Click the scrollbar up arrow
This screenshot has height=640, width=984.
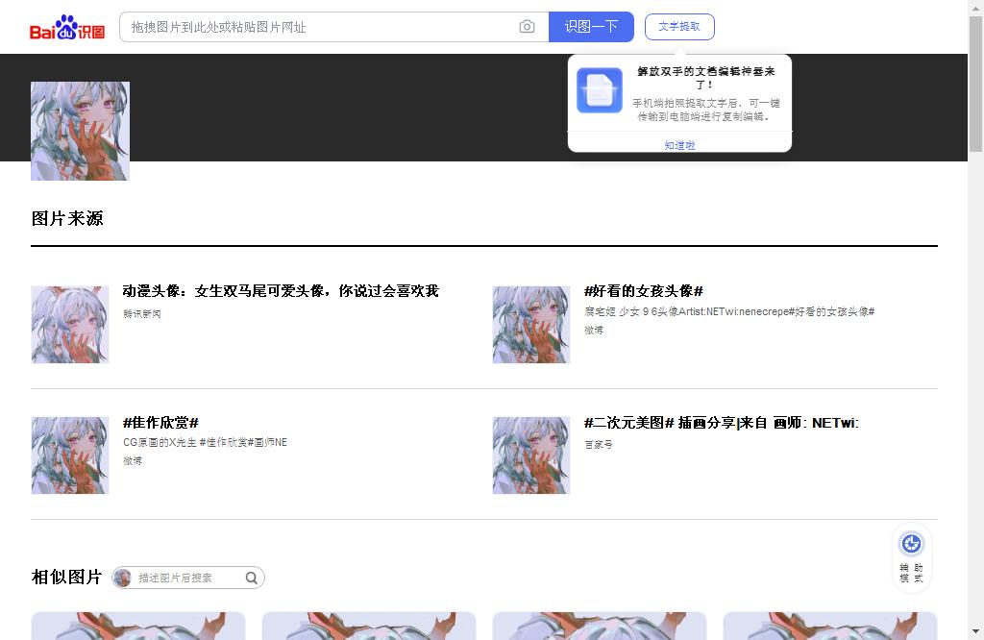click(976, 7)
